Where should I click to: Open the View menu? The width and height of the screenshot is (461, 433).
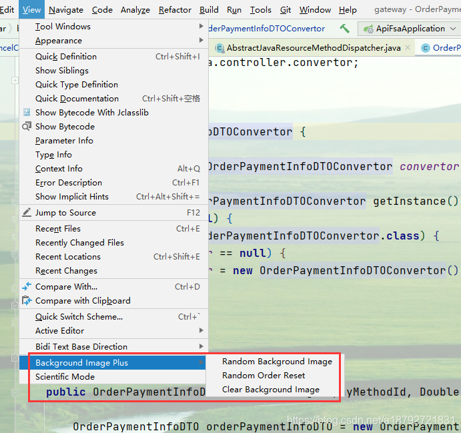[32, 10]
